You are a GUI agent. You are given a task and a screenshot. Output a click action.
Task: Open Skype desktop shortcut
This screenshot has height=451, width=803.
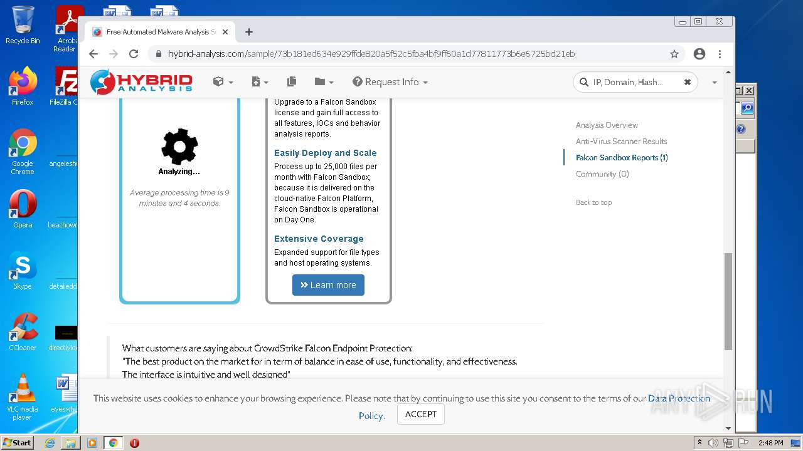[23, 271]
